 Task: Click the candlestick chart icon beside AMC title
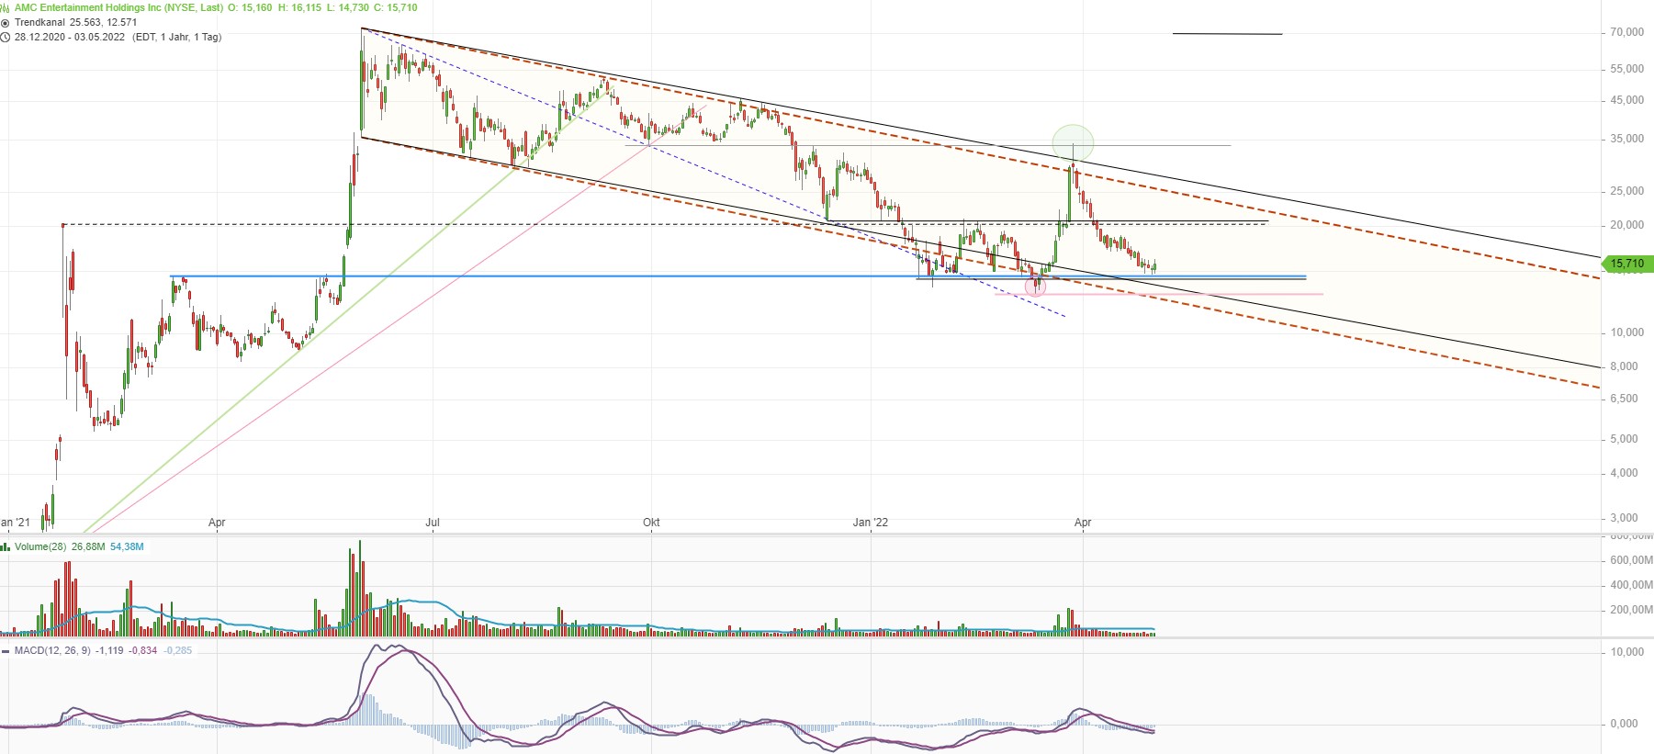(6, 7)
